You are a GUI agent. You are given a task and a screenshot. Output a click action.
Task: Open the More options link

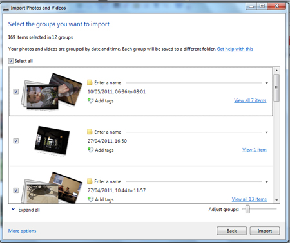(x=22, y=231)
